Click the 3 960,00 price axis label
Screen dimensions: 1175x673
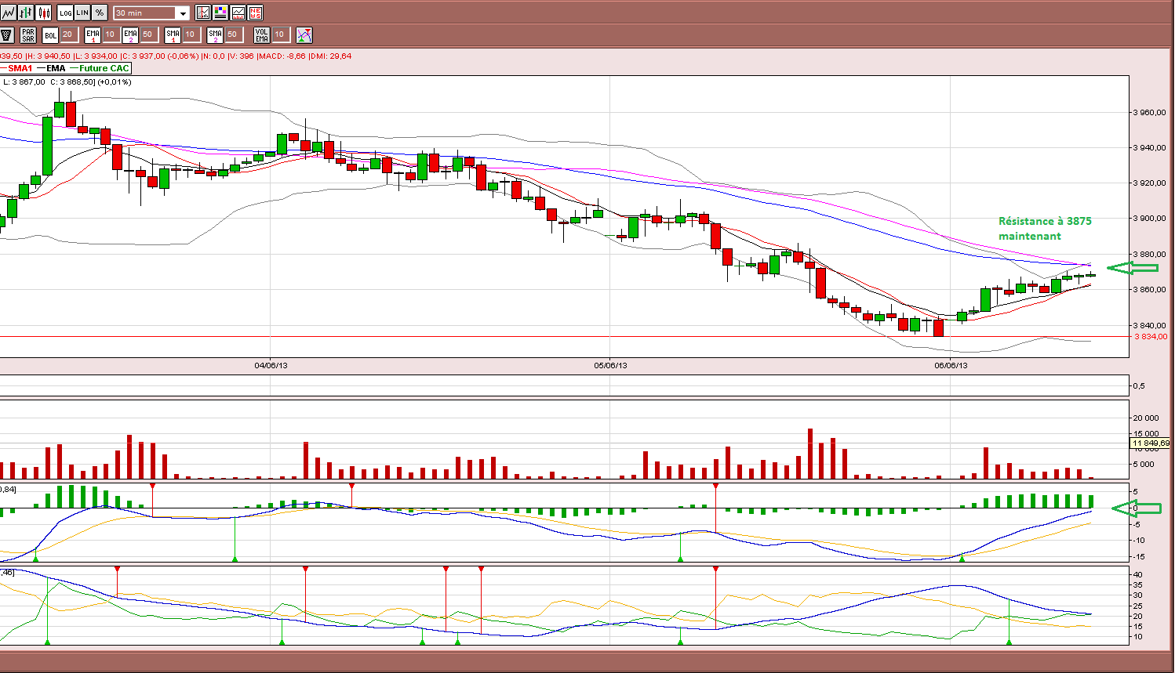1150,112
